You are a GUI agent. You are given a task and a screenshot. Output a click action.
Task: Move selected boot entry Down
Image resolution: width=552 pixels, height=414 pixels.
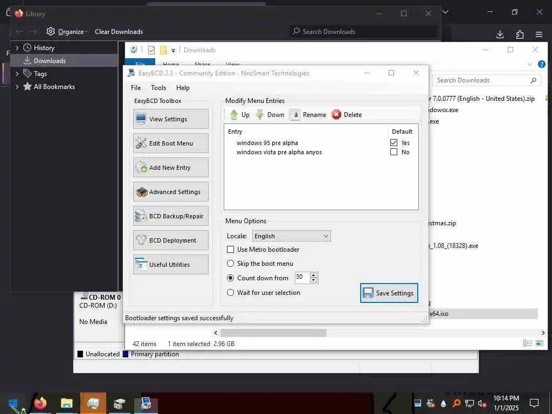270,115
